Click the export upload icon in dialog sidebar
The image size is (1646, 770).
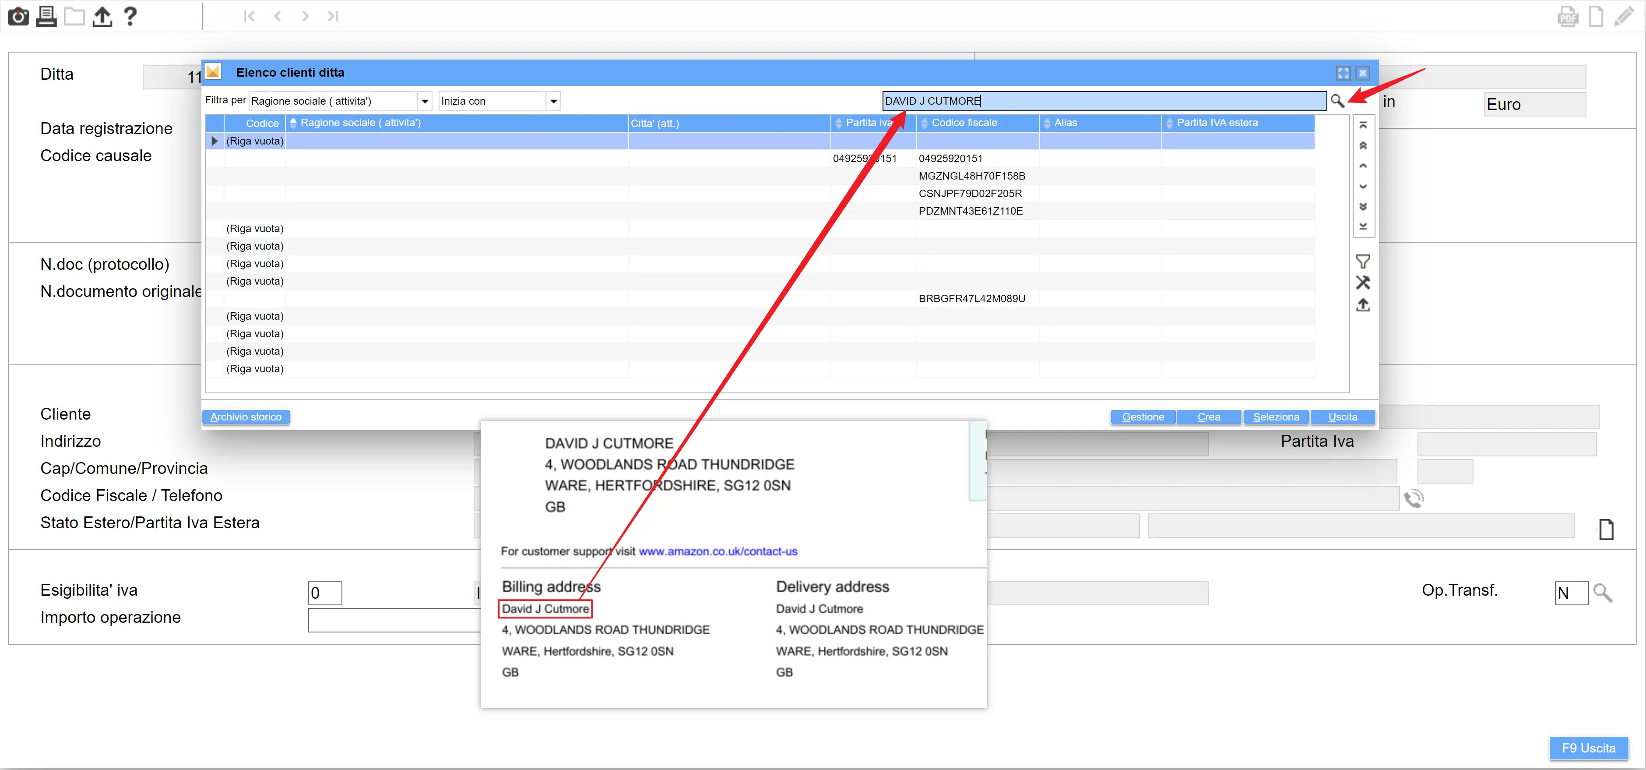[1362, 305]
